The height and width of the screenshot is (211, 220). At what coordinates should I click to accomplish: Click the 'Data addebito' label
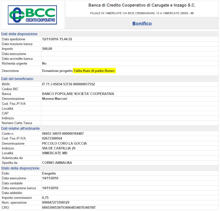click(12, 193)
